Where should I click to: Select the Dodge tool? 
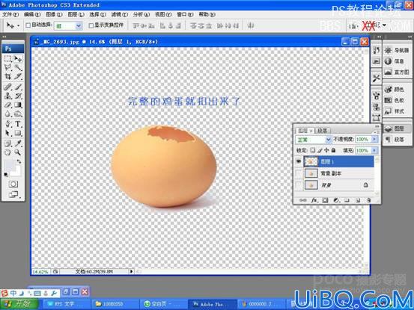18,114
